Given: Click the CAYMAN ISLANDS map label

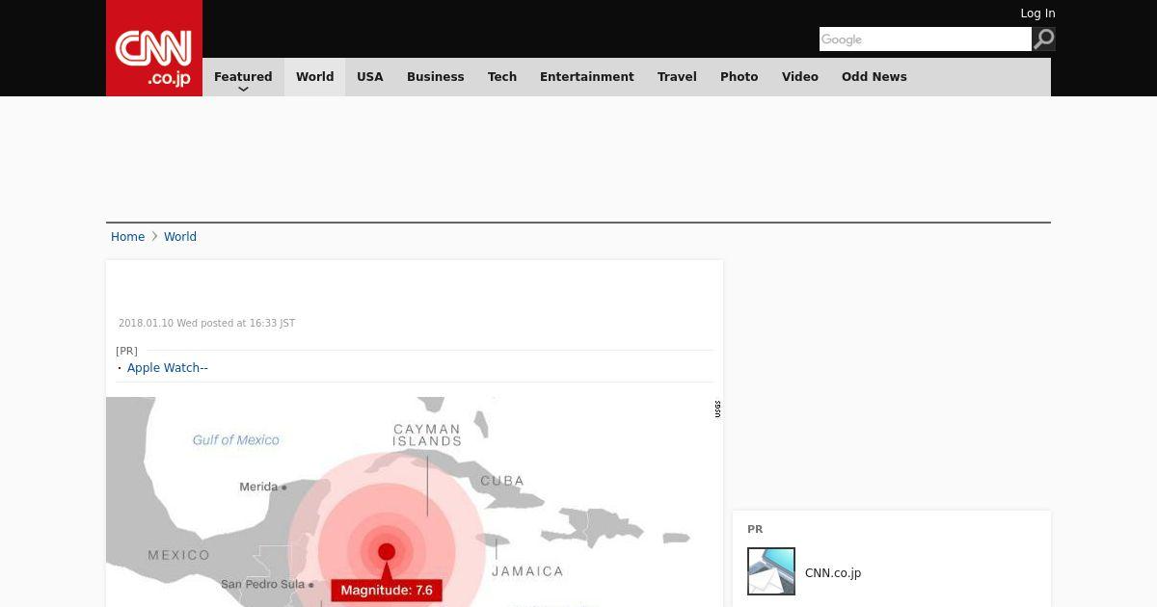Looking at the screenshot, I should (x=427, y=435).
